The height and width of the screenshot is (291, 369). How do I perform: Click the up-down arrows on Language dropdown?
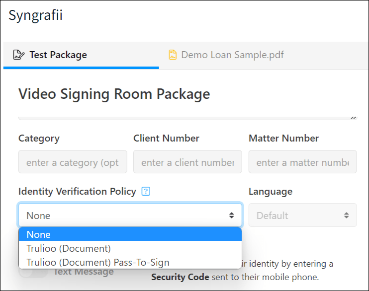[346, 216]
